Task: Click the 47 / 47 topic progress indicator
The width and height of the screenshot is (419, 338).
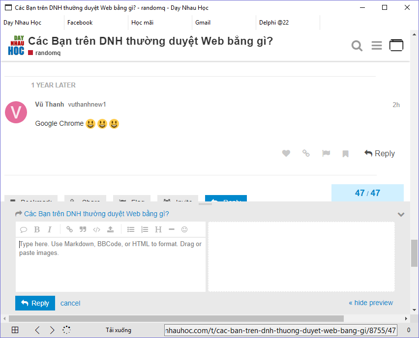Action: [367, 193]
